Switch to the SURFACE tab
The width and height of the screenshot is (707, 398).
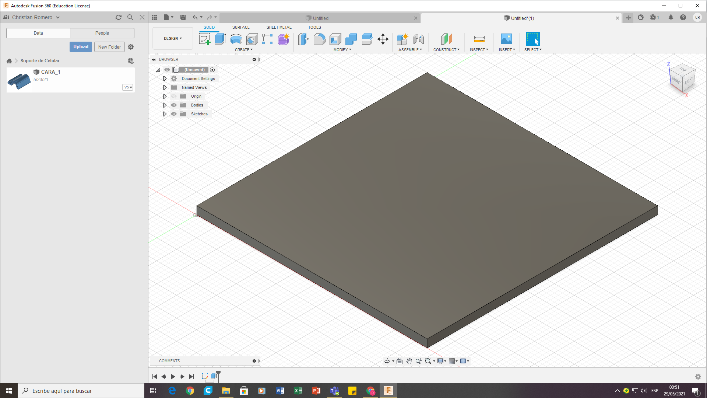pyautogui.click(x=241, y=27)
